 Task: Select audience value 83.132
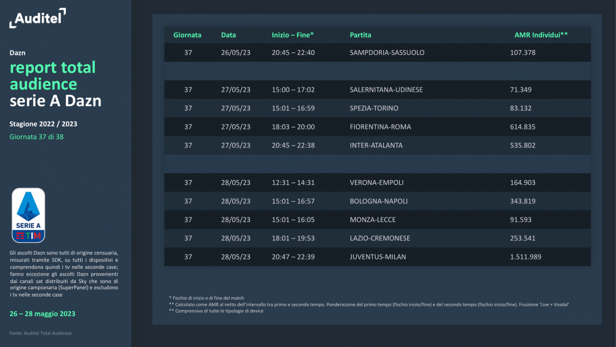point(521,108)
